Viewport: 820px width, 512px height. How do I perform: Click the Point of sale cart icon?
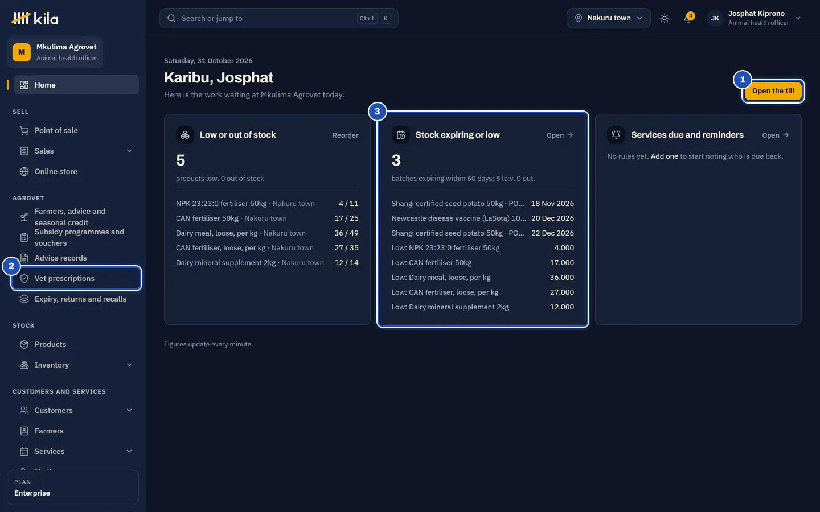coord(24,130)
